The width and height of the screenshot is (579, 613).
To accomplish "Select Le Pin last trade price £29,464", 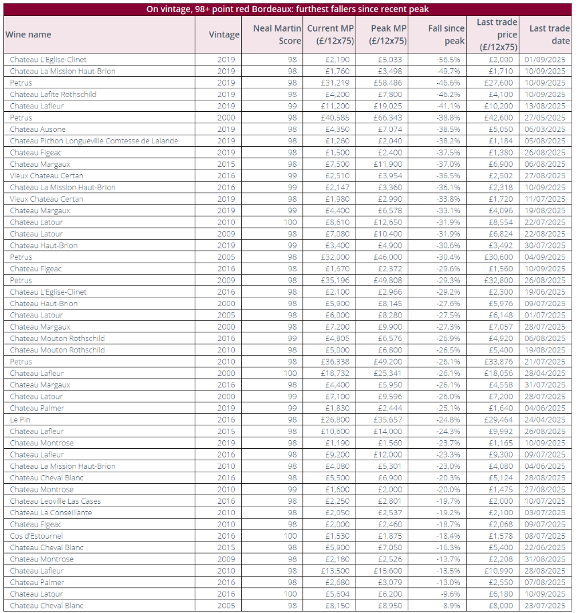I will click(x=498, y=419).
